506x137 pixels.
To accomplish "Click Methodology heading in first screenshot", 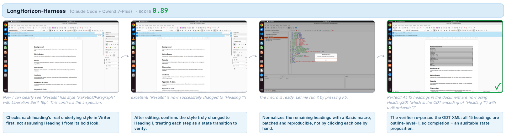I will pyautogui.click(x=39, y=54).
